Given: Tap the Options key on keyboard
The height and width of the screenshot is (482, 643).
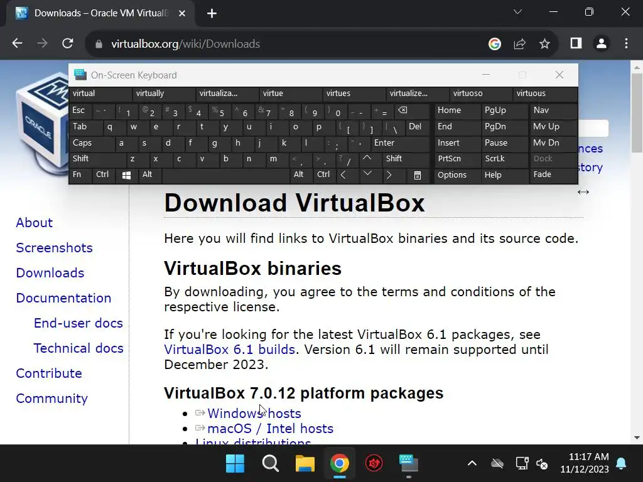Looking at the screenshot, I should [x=458, y=175].
